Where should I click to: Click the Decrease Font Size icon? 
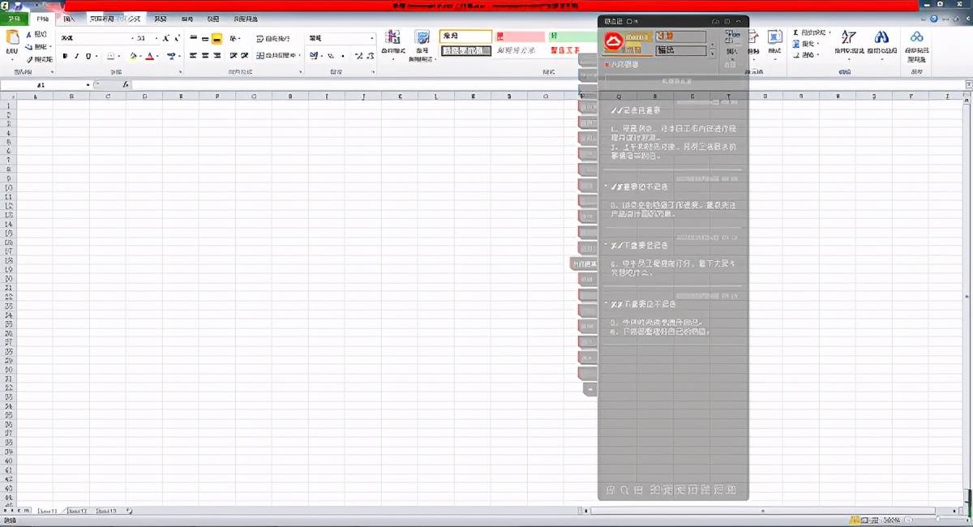tap(178, 38)
